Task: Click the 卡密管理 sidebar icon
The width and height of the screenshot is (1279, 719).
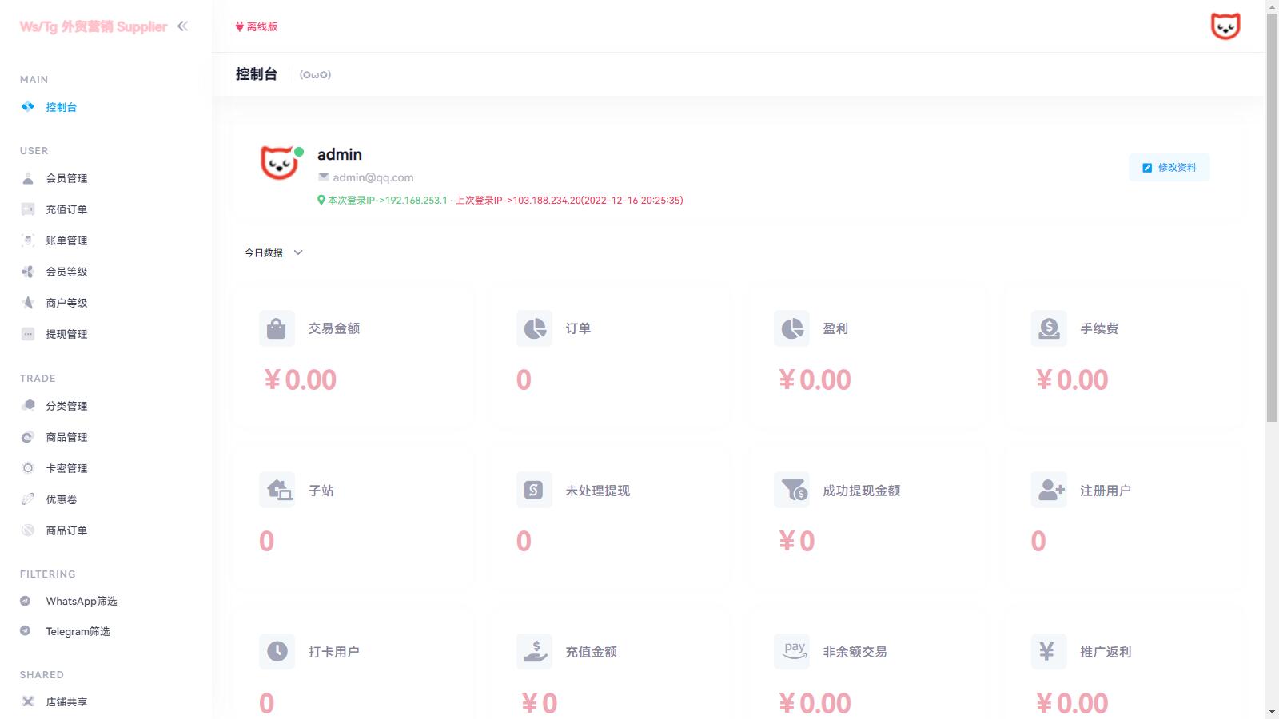Action: tap(28, 468)
